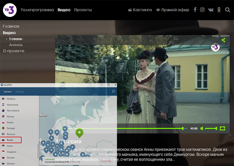
Task: Select Slovenia in the NordVPN server list
Action: click(19, 163)
